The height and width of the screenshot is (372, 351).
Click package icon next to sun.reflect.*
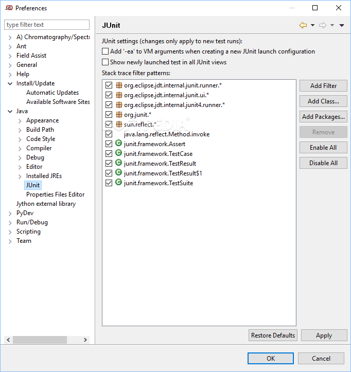coord(119,125)
